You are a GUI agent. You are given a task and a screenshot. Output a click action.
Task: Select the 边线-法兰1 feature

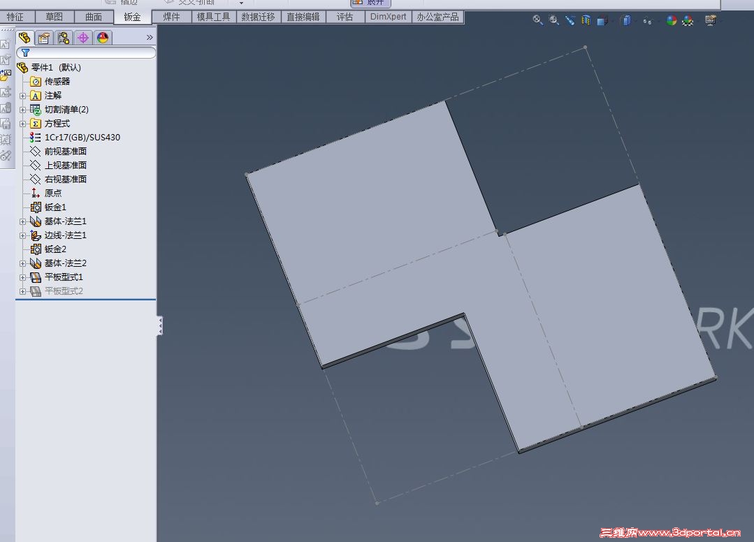click(x=66, y=235)
